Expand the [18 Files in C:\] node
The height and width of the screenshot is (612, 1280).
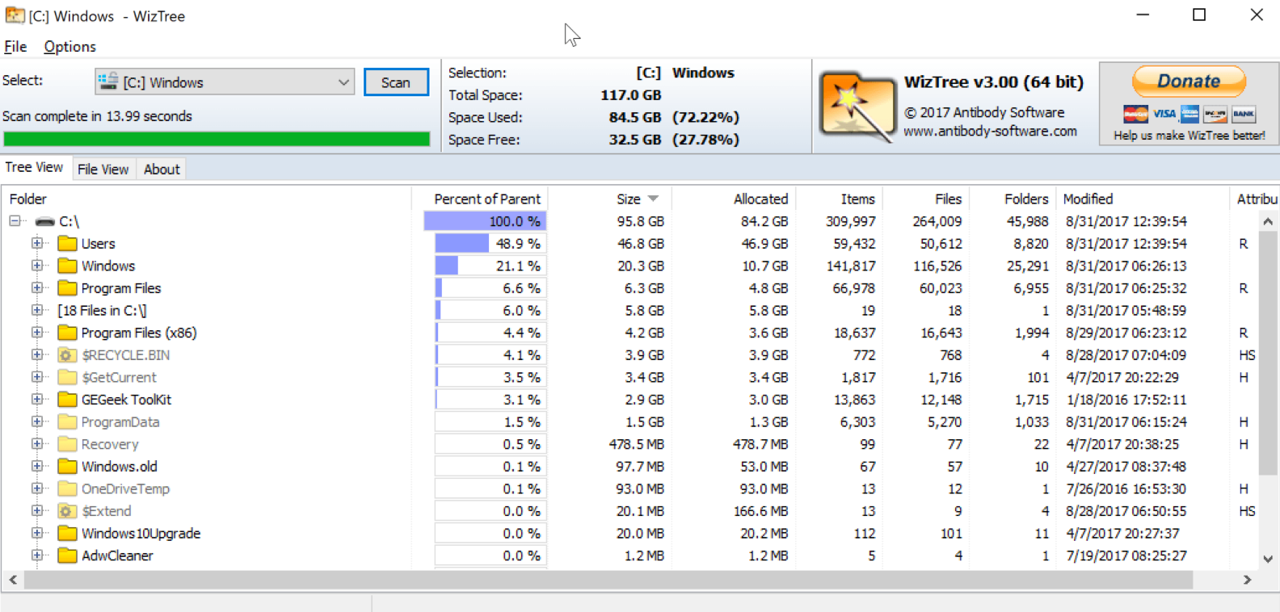tap(37, 310)
